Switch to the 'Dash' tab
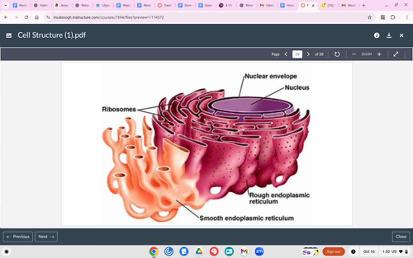Screen dimensions: 413x258 pyautogui.click(x=165, y=5)
